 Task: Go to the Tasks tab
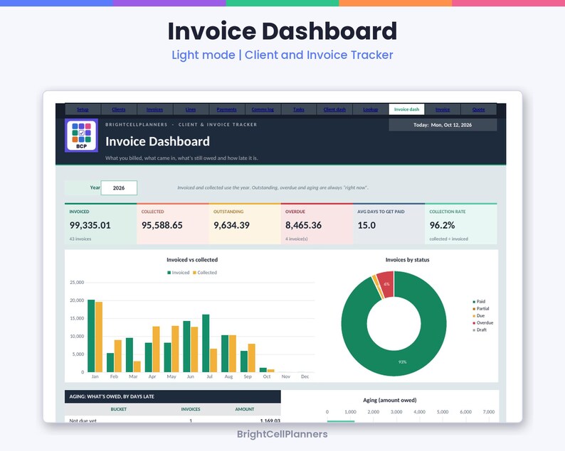[x=299, y=109]
